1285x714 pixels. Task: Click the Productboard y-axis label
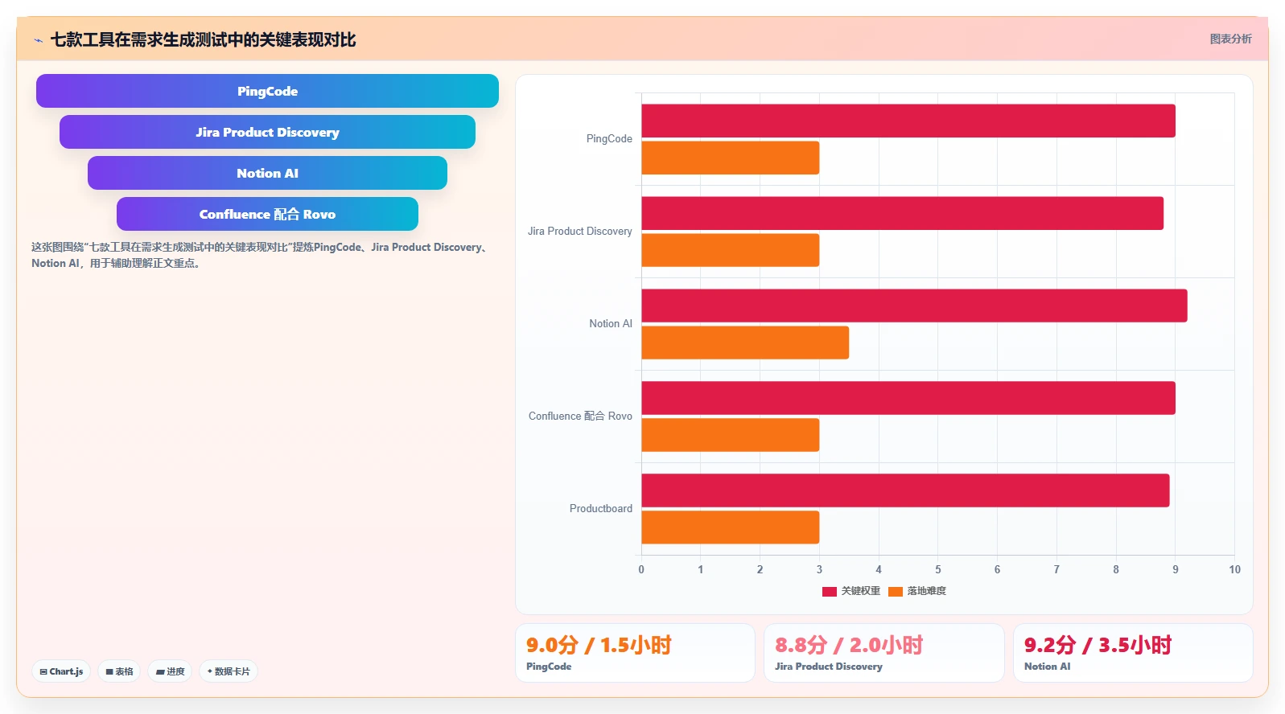(601, 509)
